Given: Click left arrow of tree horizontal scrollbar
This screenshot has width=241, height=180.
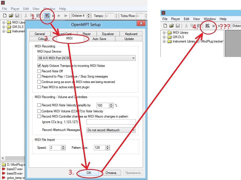Looking at the screenshot, I should tap(3, 158).
